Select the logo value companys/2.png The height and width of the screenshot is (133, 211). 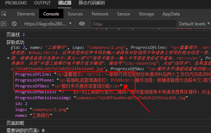[x=49, y=110]
